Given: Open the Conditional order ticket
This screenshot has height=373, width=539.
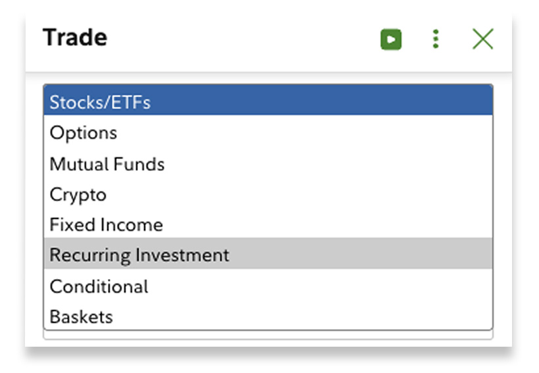Looking at the screenshot, I should (268, 286).
